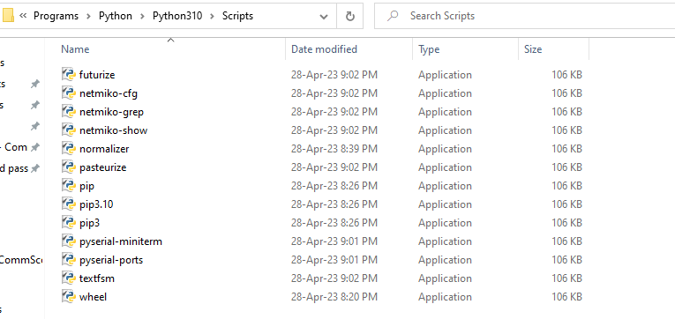675x319 pixels.
Task: Open the chevron after Python breadcrumb
Action: click(142, 17)
